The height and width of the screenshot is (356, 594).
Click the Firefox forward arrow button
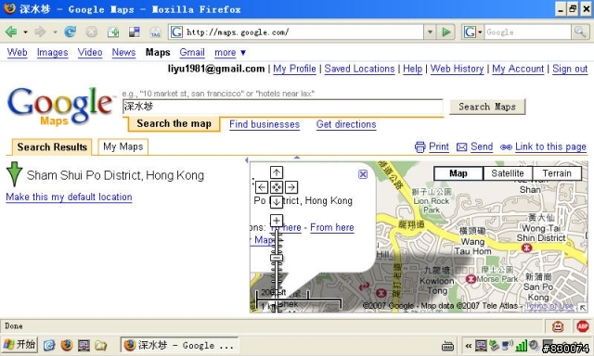tap(39, 32)
